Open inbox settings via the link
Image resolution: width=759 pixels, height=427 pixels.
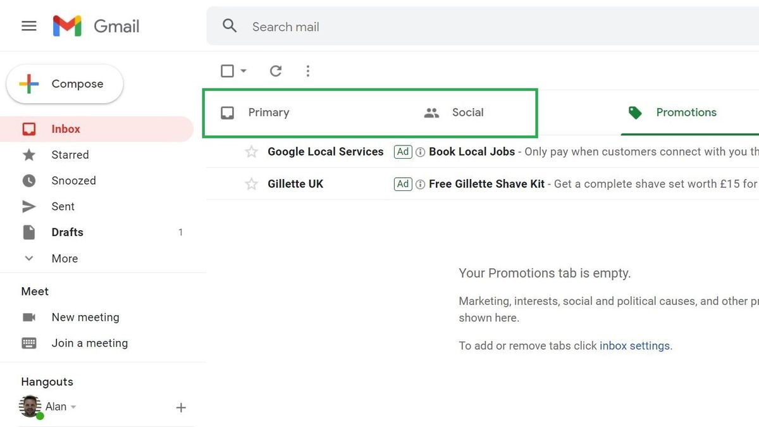pos(634,345)
